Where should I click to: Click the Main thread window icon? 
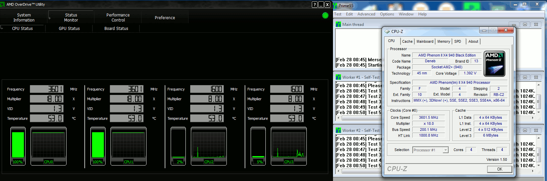click(x=338, y=24)
